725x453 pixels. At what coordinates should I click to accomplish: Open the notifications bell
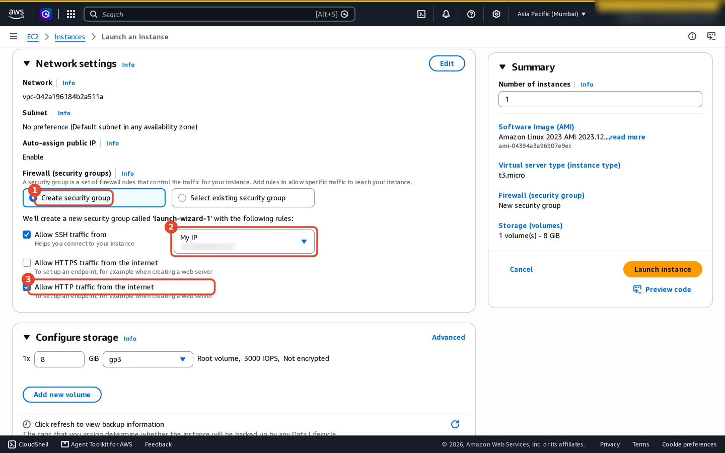pyautogui.click(x=446, y=14)
